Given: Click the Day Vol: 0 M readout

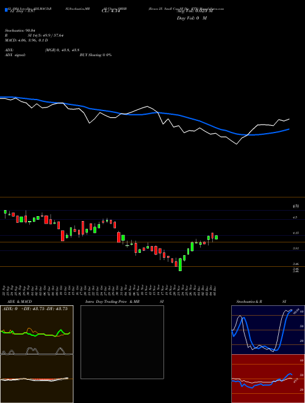Looking at the screenshot, I should pos(192,18).
